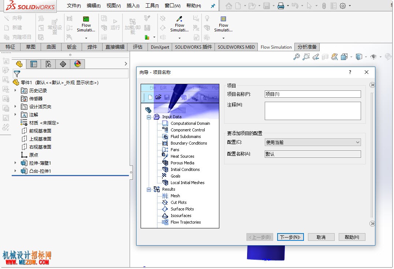Select 右视基准面 in feature tree
Viewport: 394px width, 269px height.
37,147
